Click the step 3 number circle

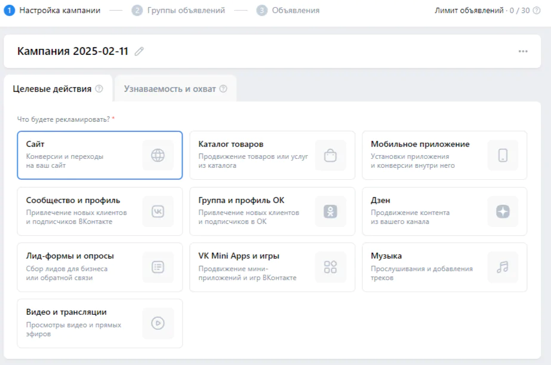pyautogui.click(x=262, y=11)
